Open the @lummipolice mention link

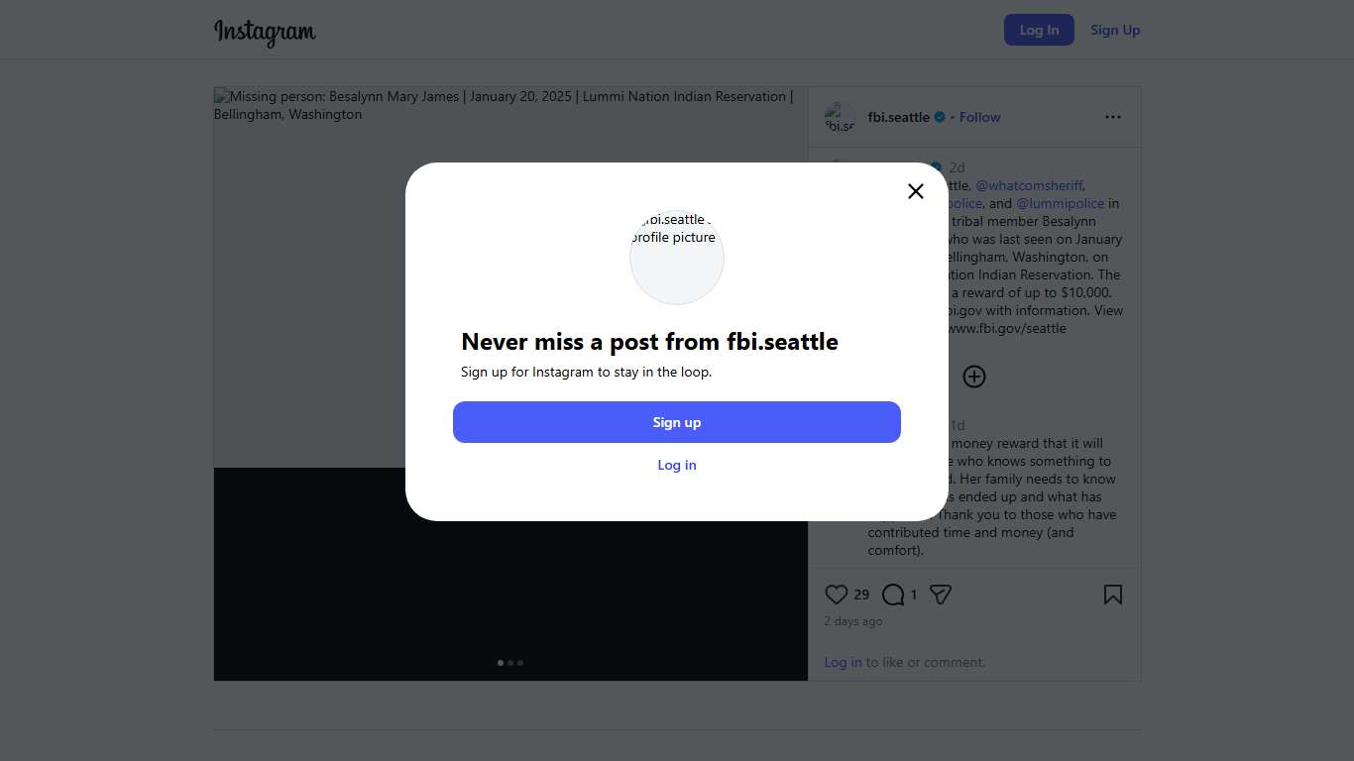coord(1060,203)
